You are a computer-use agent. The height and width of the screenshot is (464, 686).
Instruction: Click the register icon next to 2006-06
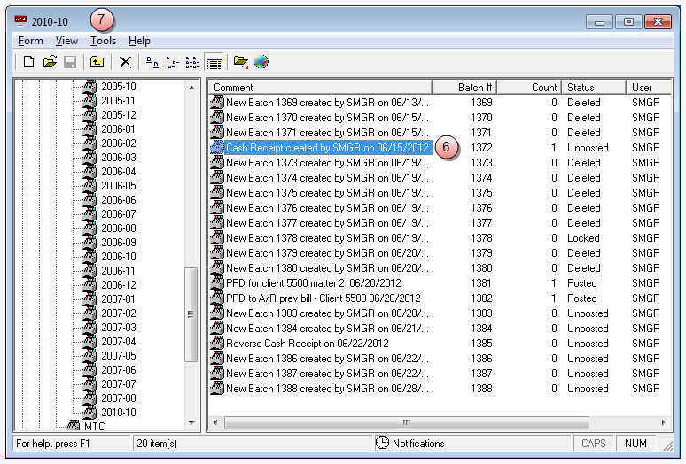[90, 199]
